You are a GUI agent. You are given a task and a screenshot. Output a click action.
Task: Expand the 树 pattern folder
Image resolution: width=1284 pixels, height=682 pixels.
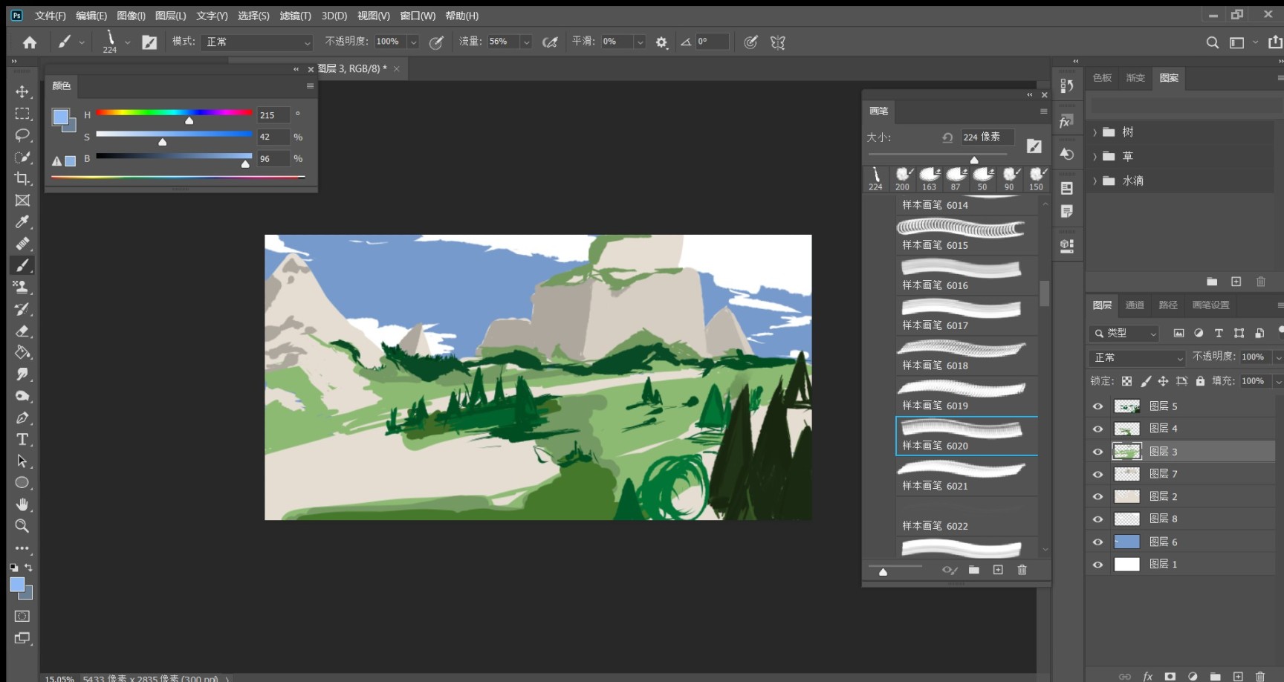(x=1095, y=132)
